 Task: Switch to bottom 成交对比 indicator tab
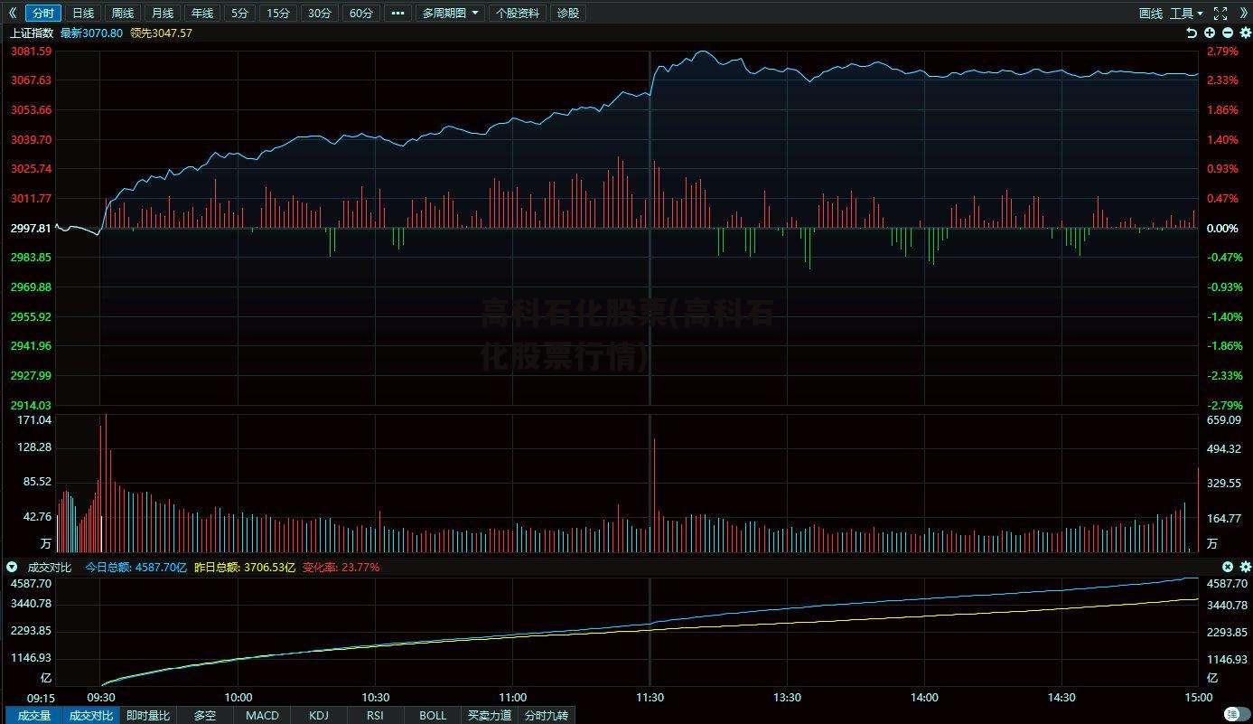click(x=91, y=715)
